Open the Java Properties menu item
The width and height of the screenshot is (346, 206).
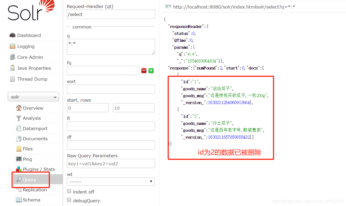[34, 68]
